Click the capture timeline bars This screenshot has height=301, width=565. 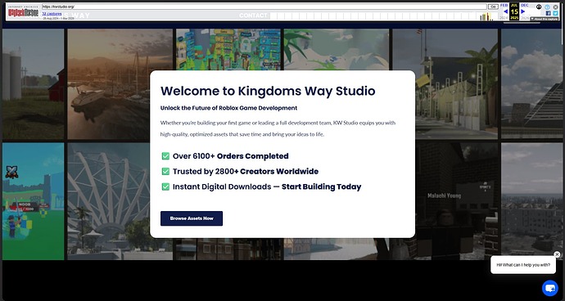[384, 16]
